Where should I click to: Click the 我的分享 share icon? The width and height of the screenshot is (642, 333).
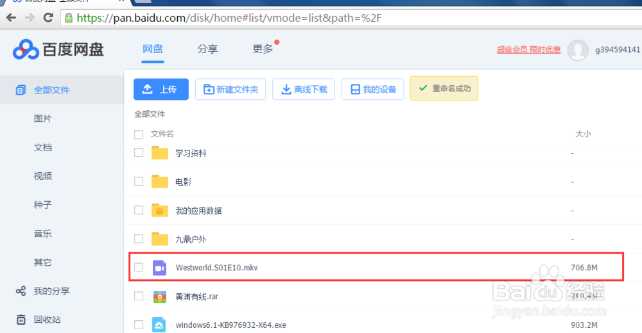pos(21,291)
